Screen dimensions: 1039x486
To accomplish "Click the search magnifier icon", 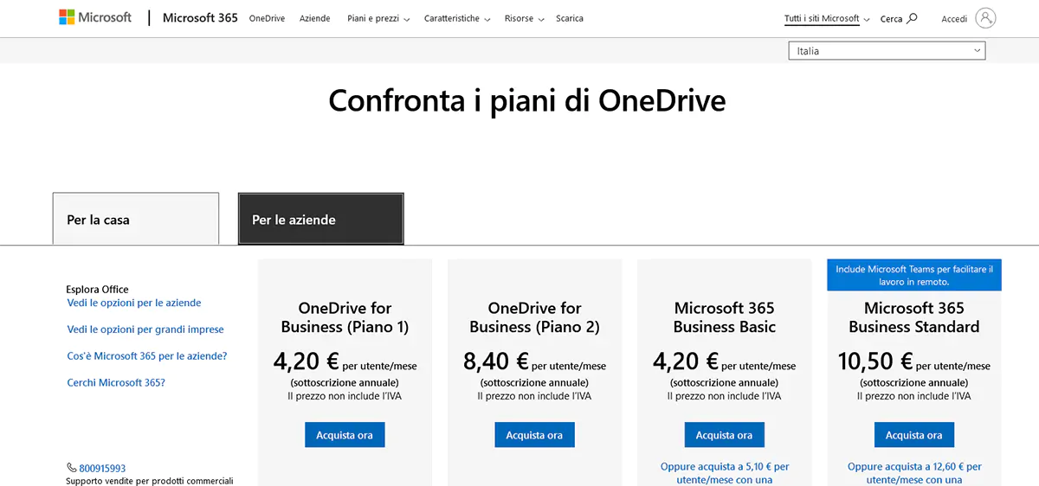I will click(x=912, y=18).
